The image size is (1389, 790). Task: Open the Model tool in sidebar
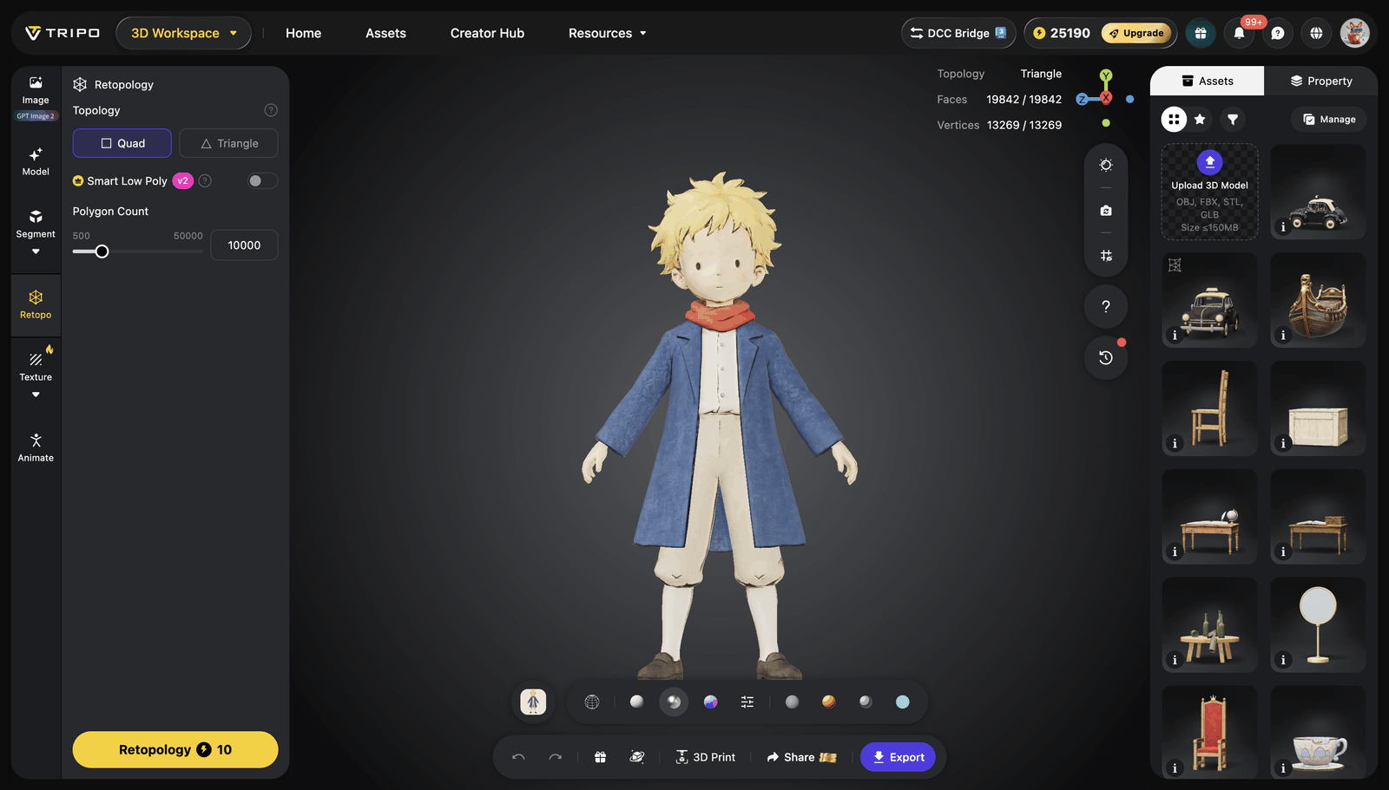pos(36,161)
